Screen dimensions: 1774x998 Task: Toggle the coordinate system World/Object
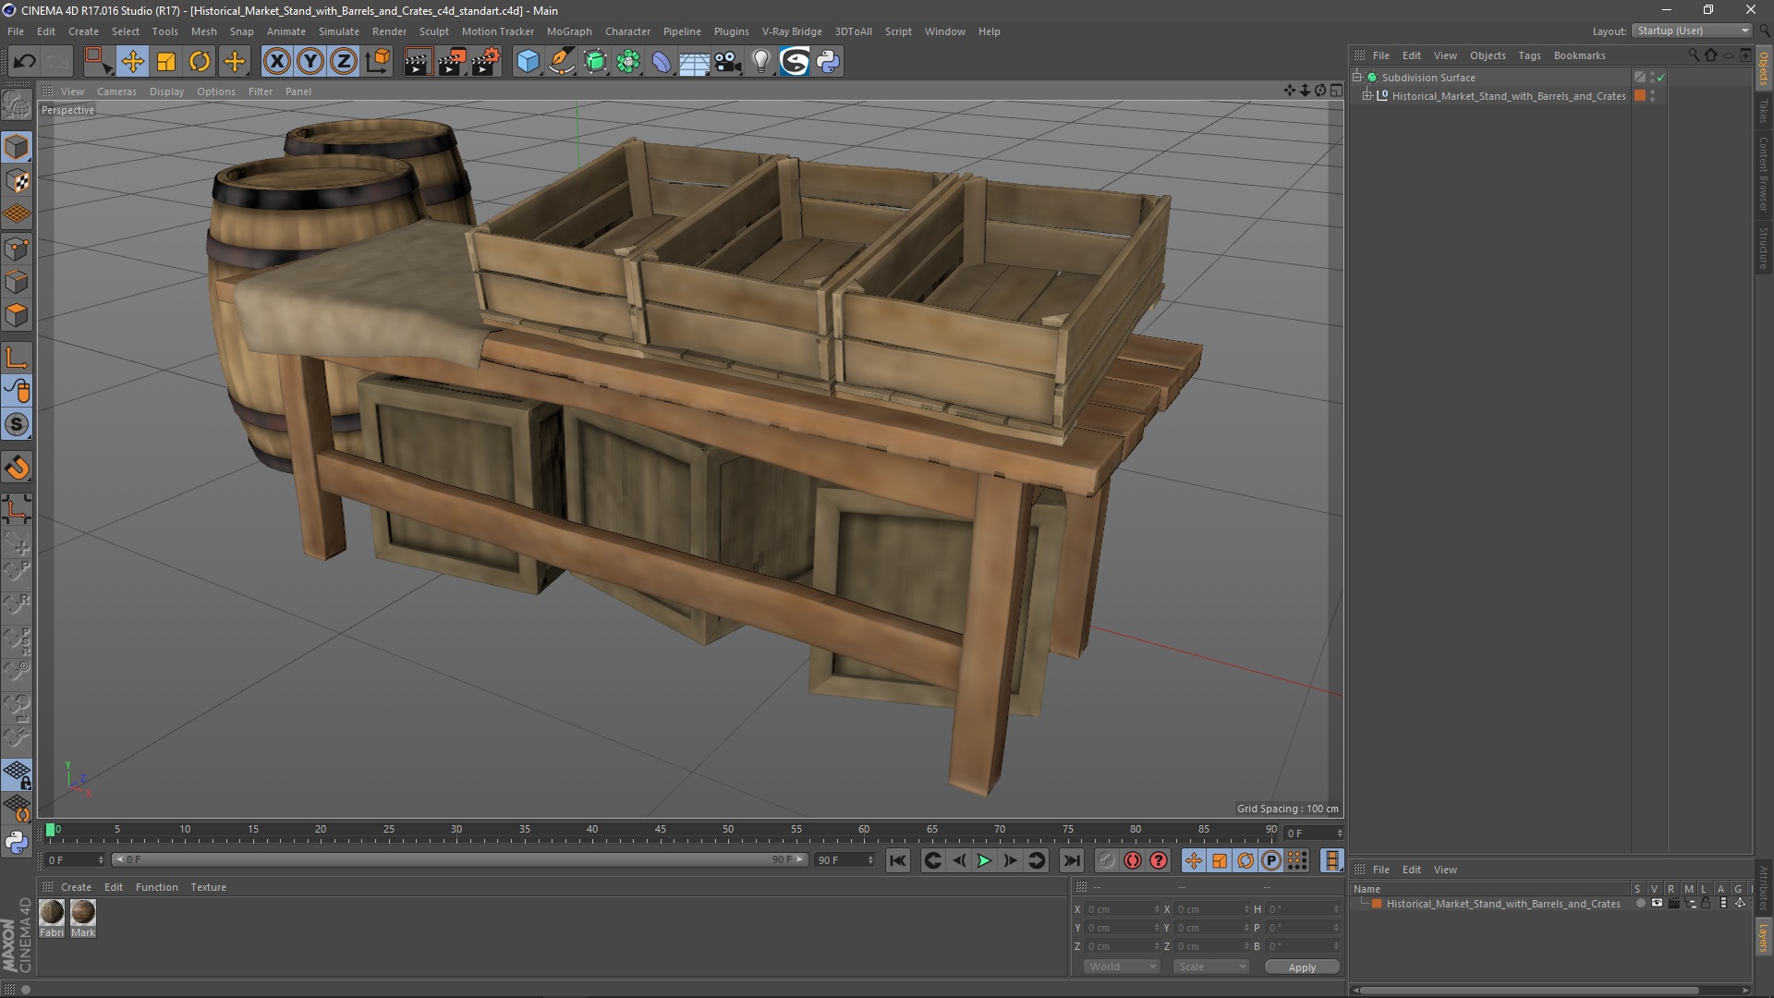pyautogui.click(x=377, y=62)
